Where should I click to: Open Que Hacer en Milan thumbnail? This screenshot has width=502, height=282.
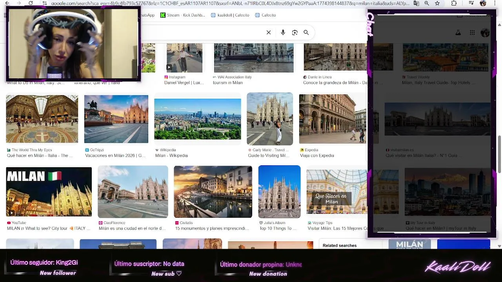336,192
